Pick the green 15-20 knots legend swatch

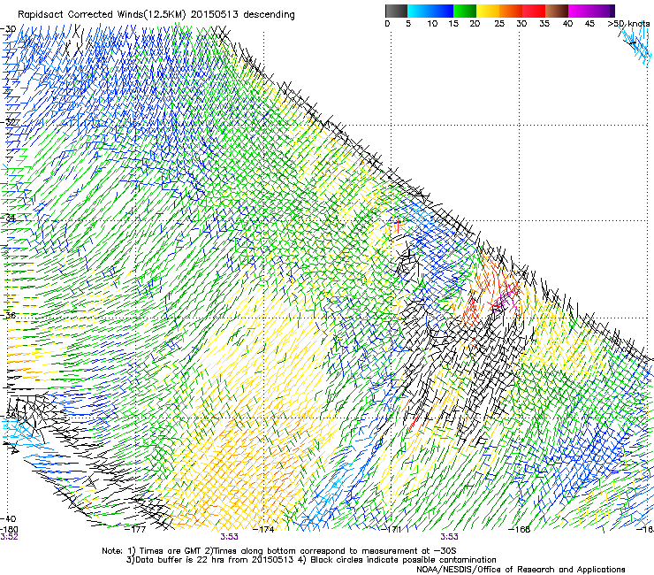(x=465, y=11)
